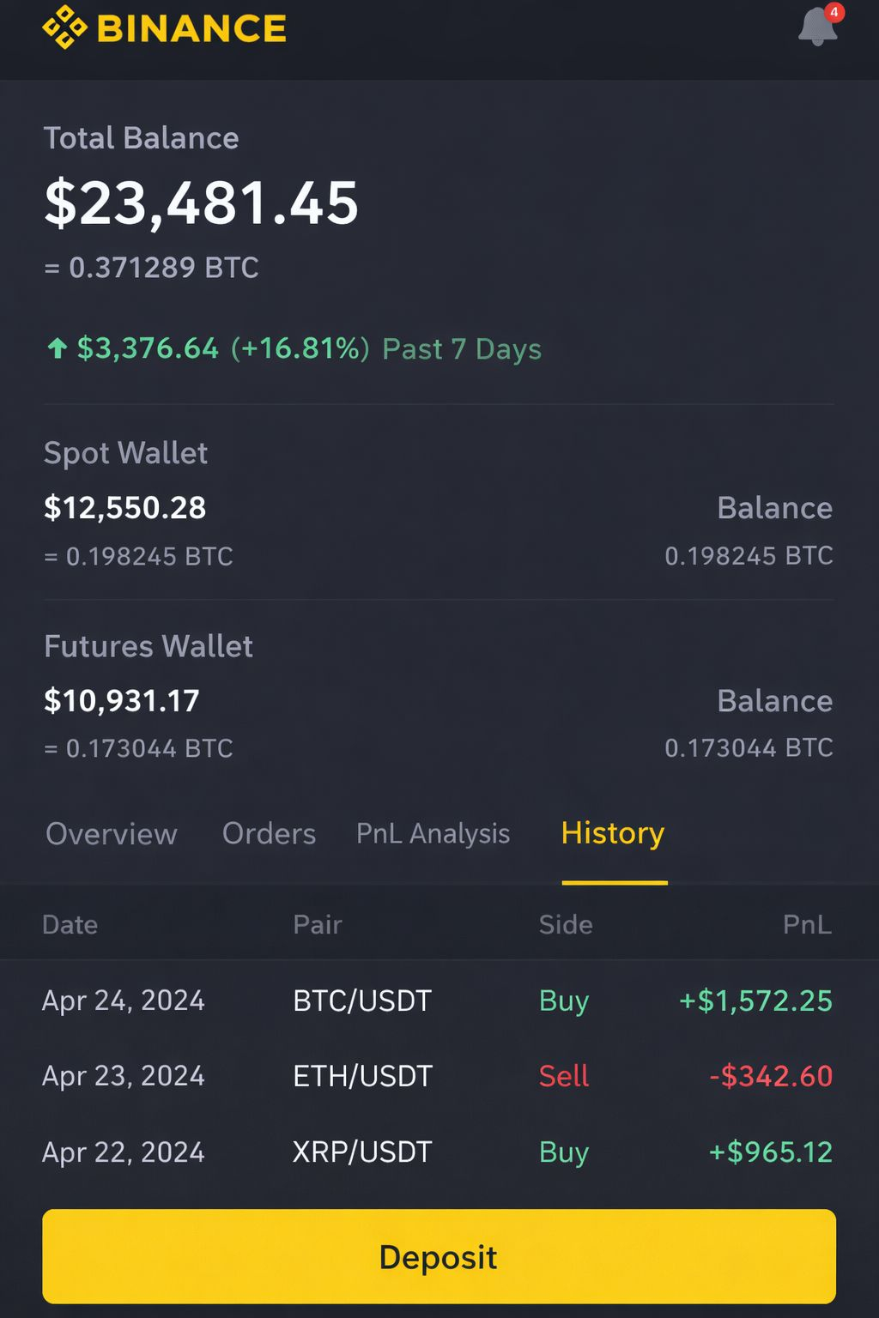Sort history by the PnL column header
879x1318 pixels.
point(807,924)
